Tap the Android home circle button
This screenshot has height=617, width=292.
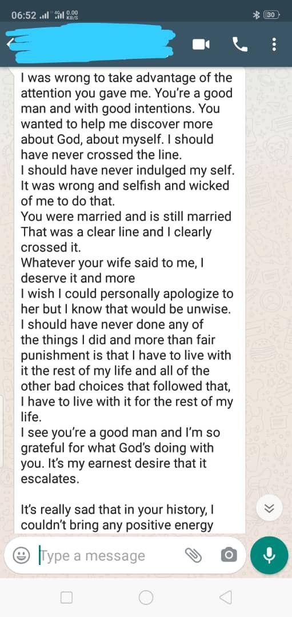pyautogui.click(x=146, y=598)
